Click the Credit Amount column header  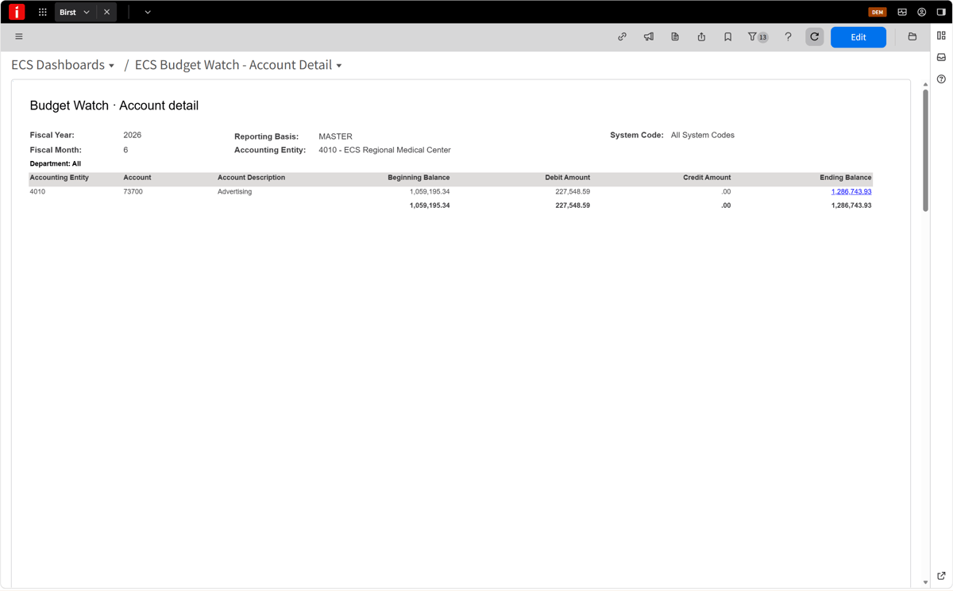(x=707, y=178)
